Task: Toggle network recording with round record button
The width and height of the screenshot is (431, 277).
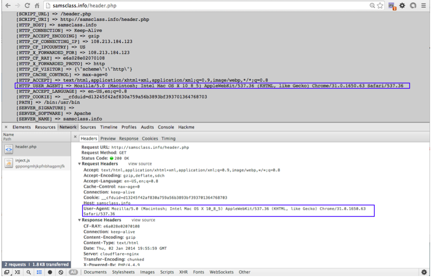Action: point(50,272)
